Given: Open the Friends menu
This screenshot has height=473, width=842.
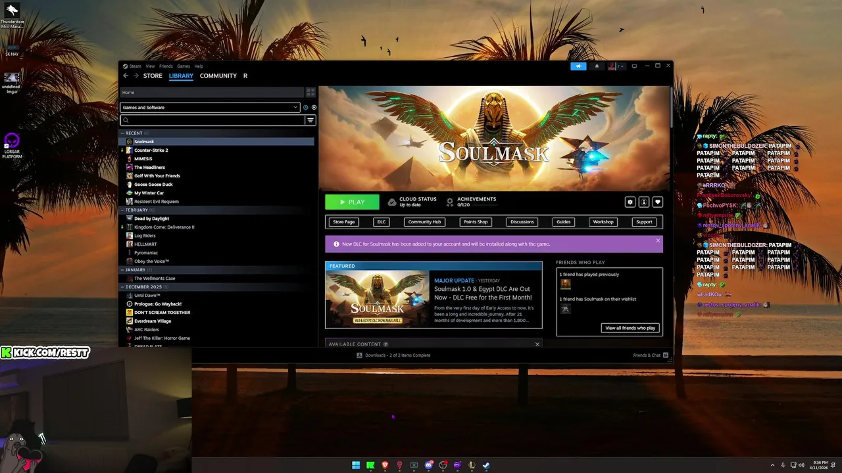Looking at the screenshot, I should click(166, 66).
